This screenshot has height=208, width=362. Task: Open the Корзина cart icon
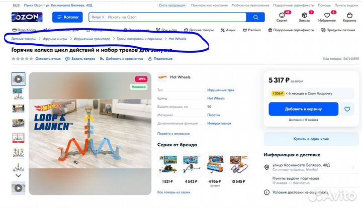[349, 15]
